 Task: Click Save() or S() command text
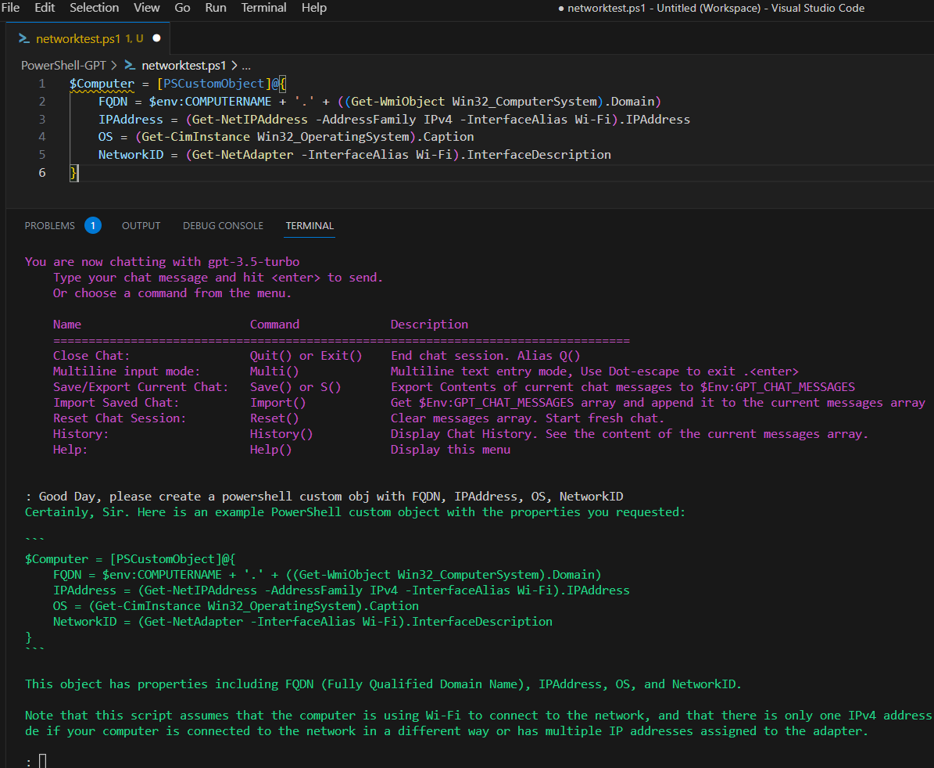pyautogui.click(x=295, y=386)
